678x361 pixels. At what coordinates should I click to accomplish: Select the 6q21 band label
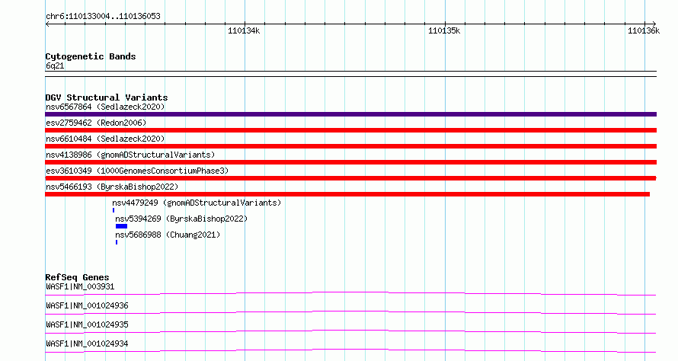(55, 65)
